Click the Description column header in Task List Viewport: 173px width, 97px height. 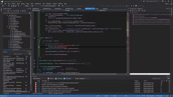(x=7, y=56)
